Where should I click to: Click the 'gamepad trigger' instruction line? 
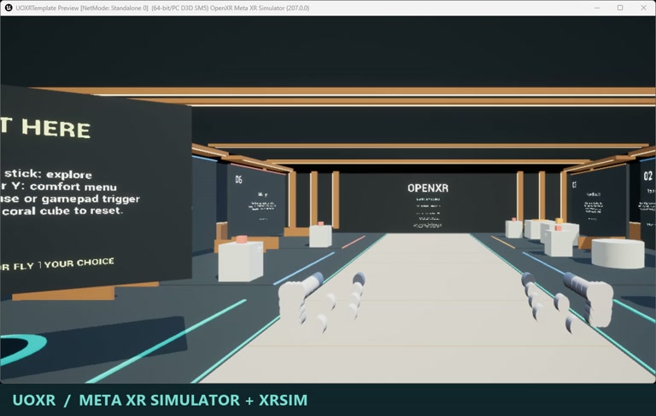[x=70, y=199]
